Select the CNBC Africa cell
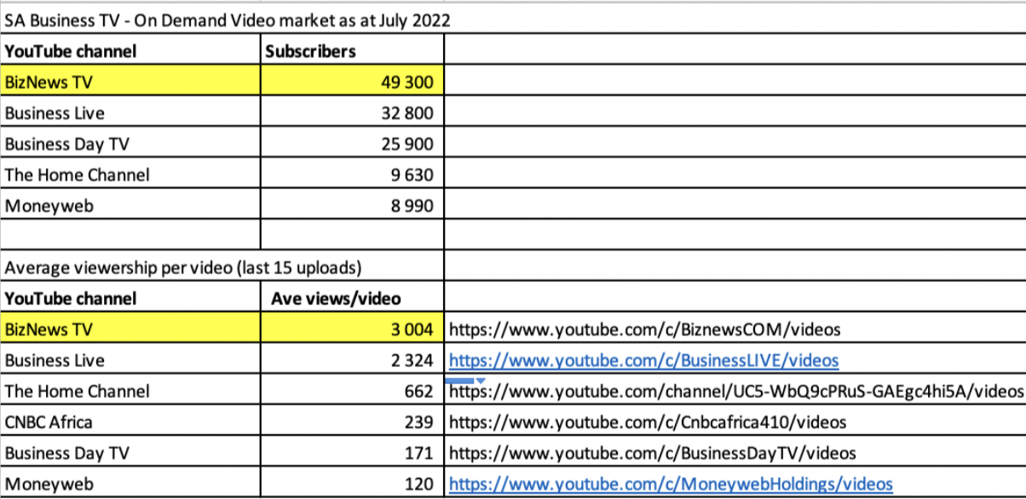Screen dimensions: 1026x499 (x=130, y=422)
